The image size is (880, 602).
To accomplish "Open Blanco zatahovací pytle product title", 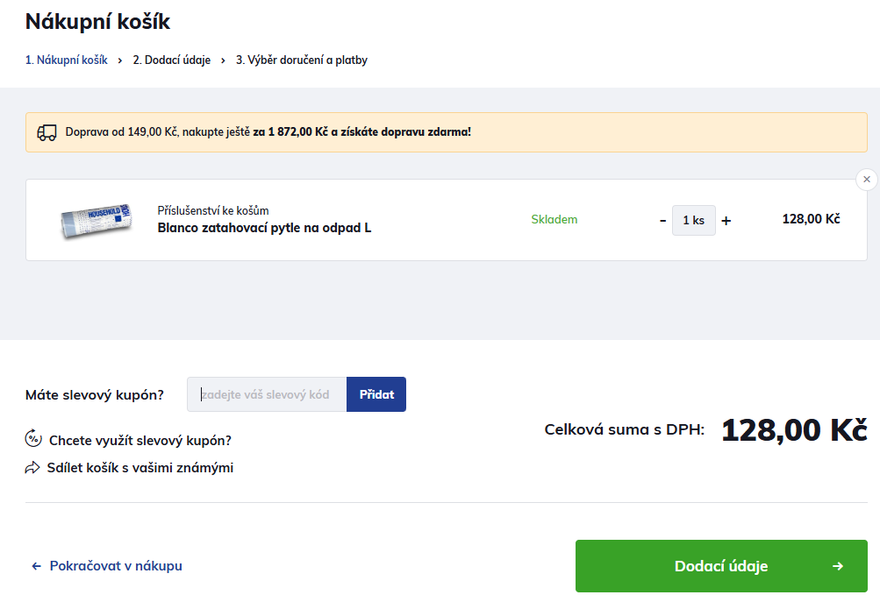I will tap(264, 228).
